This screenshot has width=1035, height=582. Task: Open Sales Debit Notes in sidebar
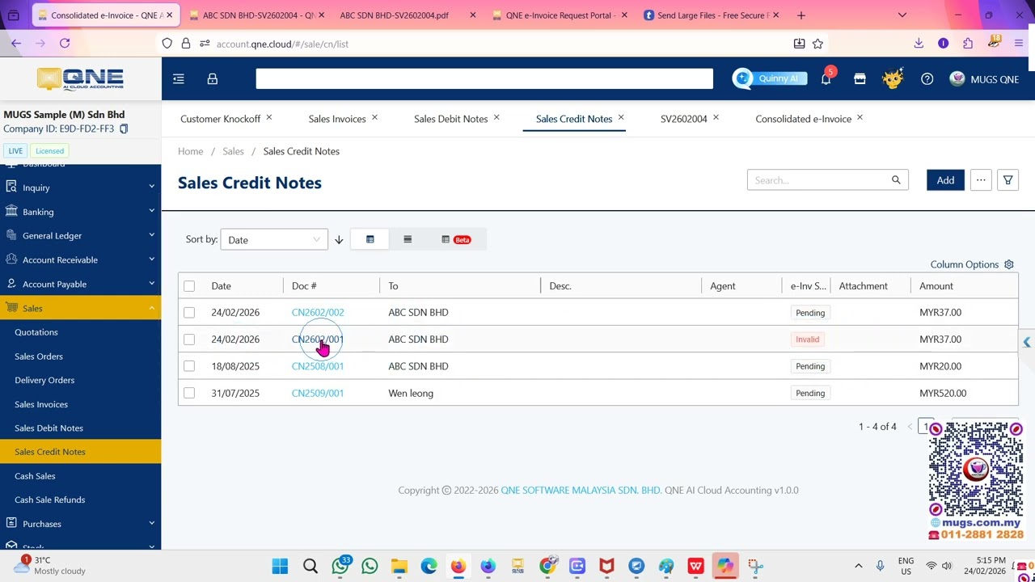click(x=49, y=428)
